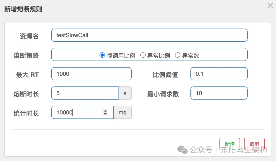Click the 新增熔断规则 dialog title
Viewport: 276px width, 161px height.
(23, 9)
